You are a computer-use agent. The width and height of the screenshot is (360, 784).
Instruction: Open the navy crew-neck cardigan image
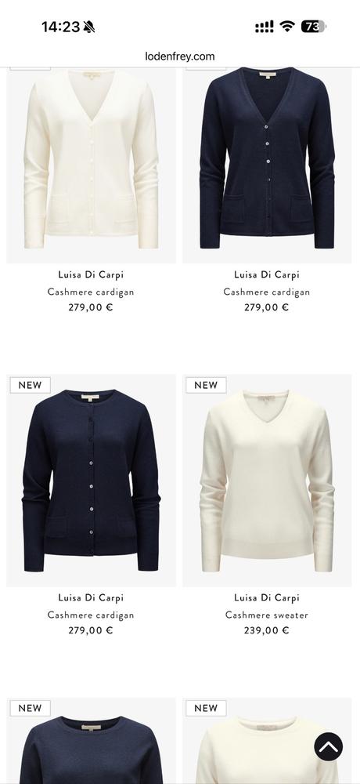[x=91, y=480]
